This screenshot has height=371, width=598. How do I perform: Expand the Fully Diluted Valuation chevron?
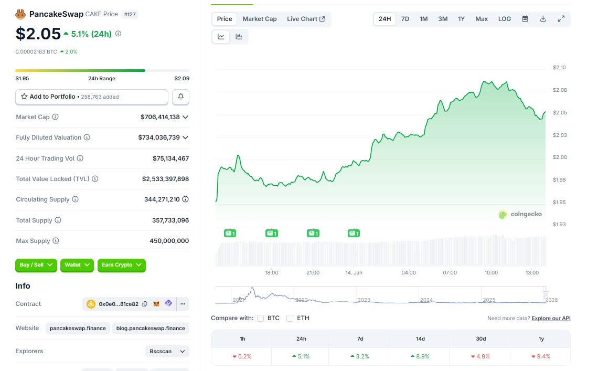point(185,137)
